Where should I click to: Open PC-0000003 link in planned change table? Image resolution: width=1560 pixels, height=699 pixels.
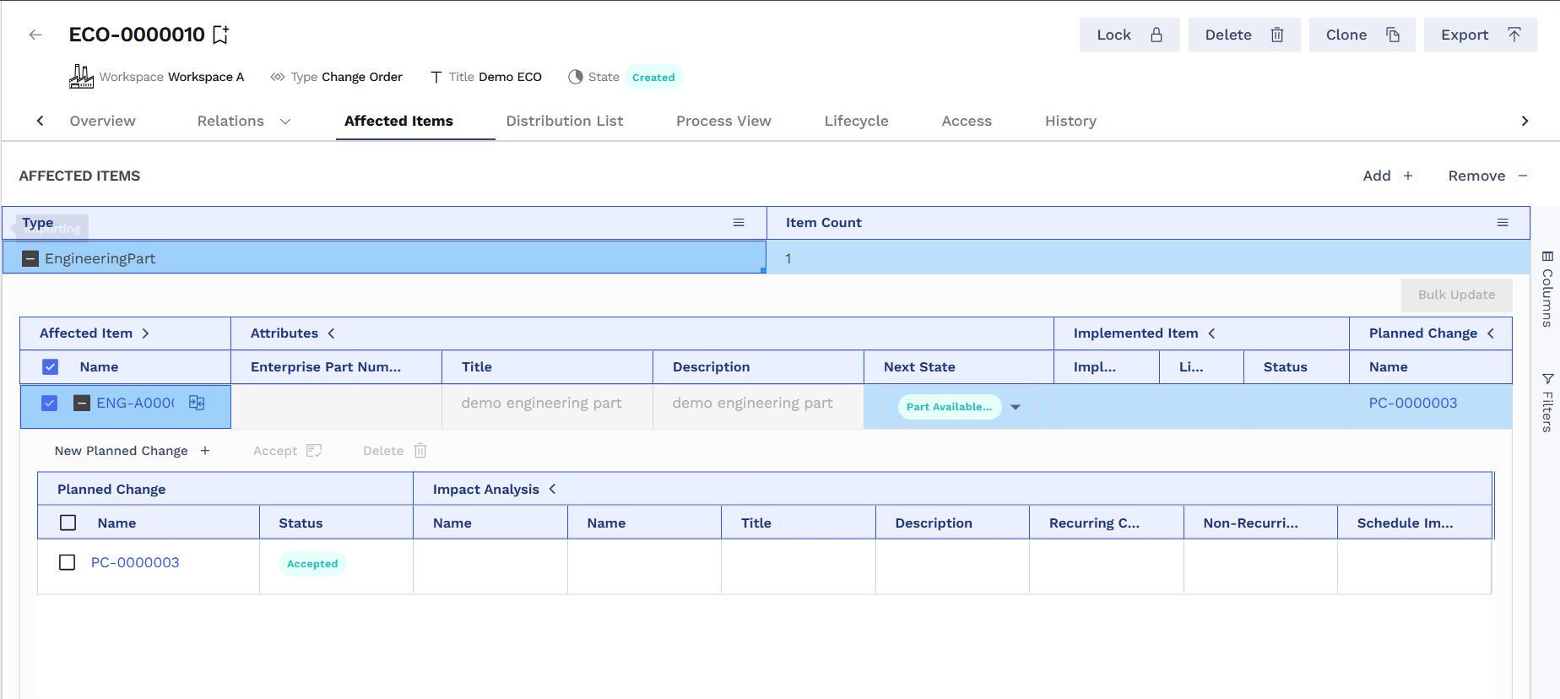point(135,562)
